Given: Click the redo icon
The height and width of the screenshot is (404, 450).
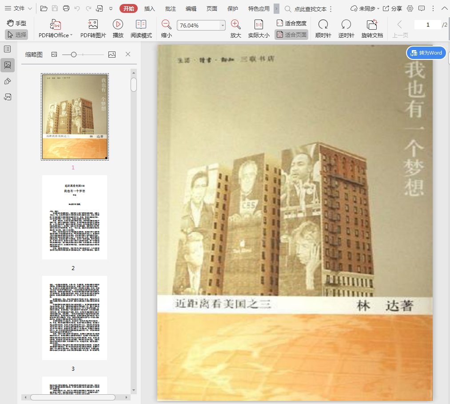Looking at the screenshot, I should click(x=88, y=8).
